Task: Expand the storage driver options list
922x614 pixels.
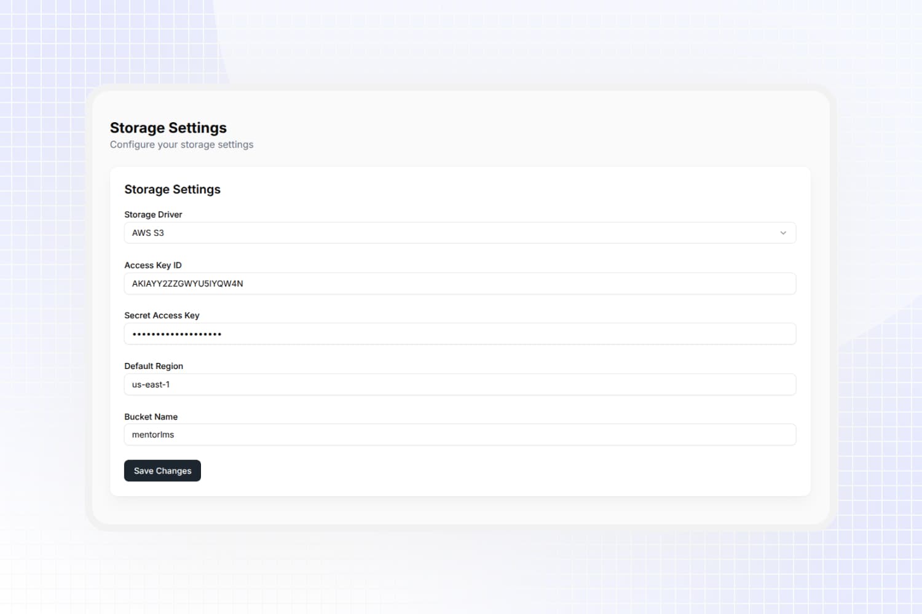Action: tap(460, 233)
